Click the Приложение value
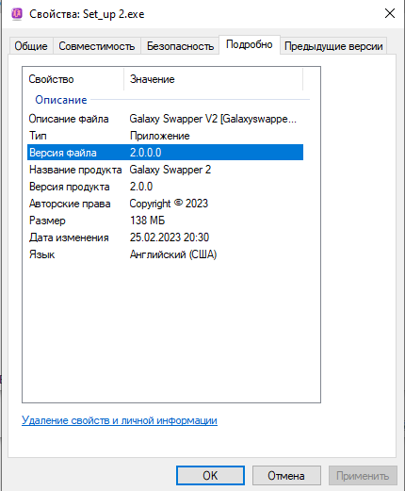The height and width of the screenshot is (491, 405). 160,136
